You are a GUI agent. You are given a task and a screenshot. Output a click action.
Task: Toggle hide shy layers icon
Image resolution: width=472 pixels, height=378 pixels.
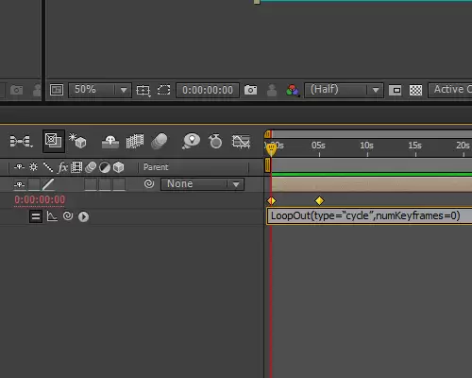110,142
